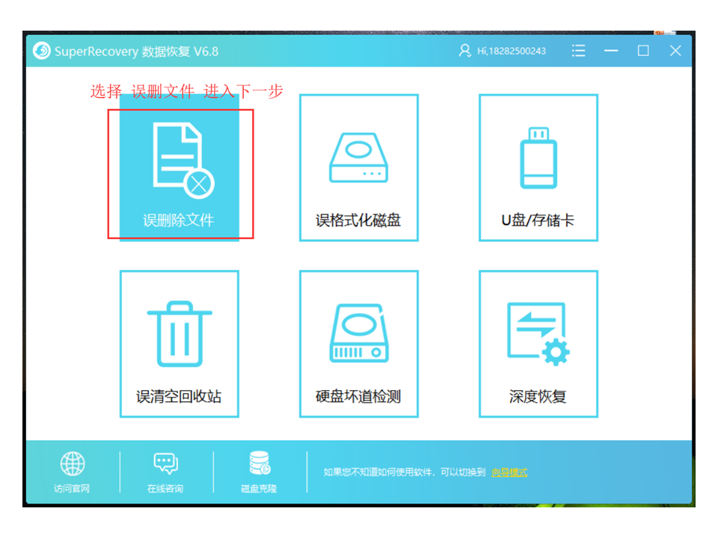
Task: Choose the U盘/存储卡 recovery tile
Action: (538, 167)
